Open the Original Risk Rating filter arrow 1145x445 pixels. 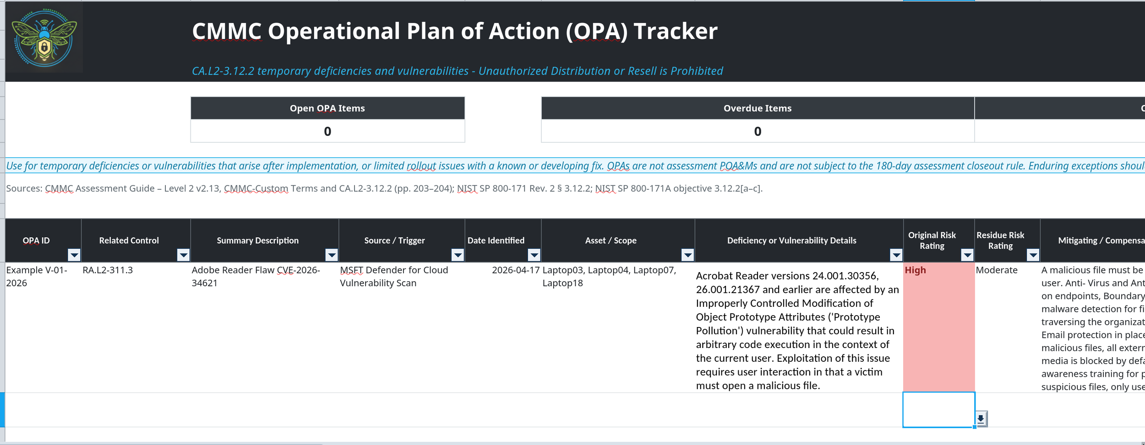point(967,255)
